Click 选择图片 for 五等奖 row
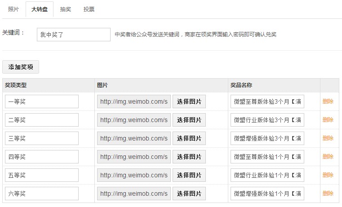The height and width of the screenshot is (207, 342). click(x=189, y=175)
